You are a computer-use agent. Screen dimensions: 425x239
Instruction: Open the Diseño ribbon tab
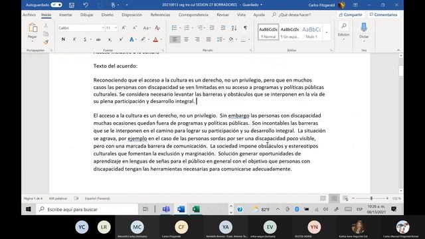click(x=108, y=15)
